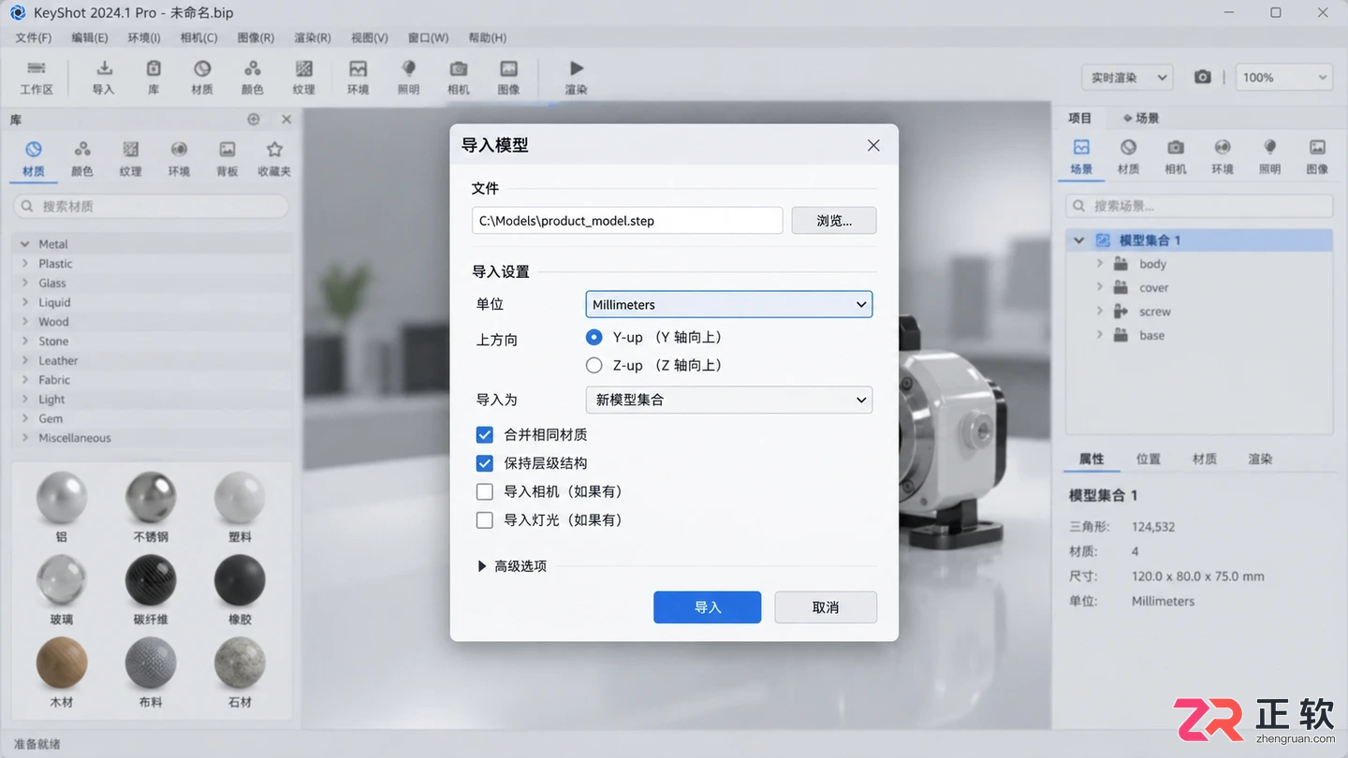The image size is (1348, 758).
Task: Select the 颜色 tab icon in library panel
Action: [x=82, y=150]
